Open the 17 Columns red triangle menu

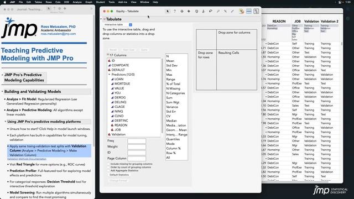[x=108, y=55]
